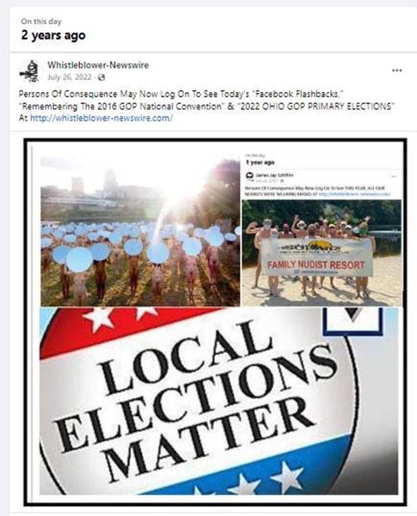Open the whistleblower-newswire.com link in post text
Screen dimensions: 417x516
101,118
